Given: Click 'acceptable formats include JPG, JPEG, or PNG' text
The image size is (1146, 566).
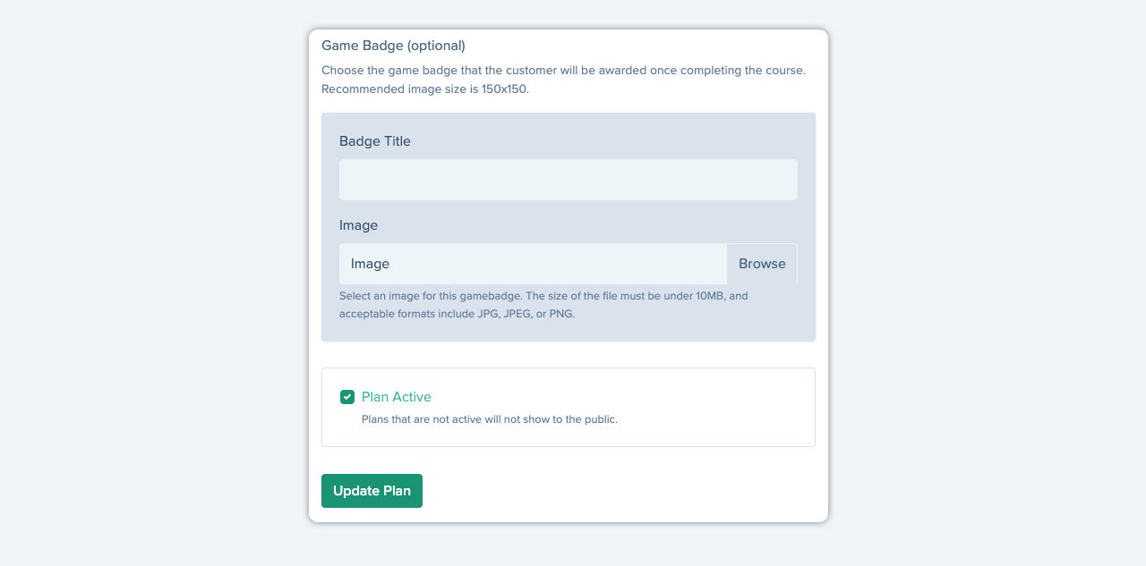Looking at the screenshot, I should click(457, 314).
